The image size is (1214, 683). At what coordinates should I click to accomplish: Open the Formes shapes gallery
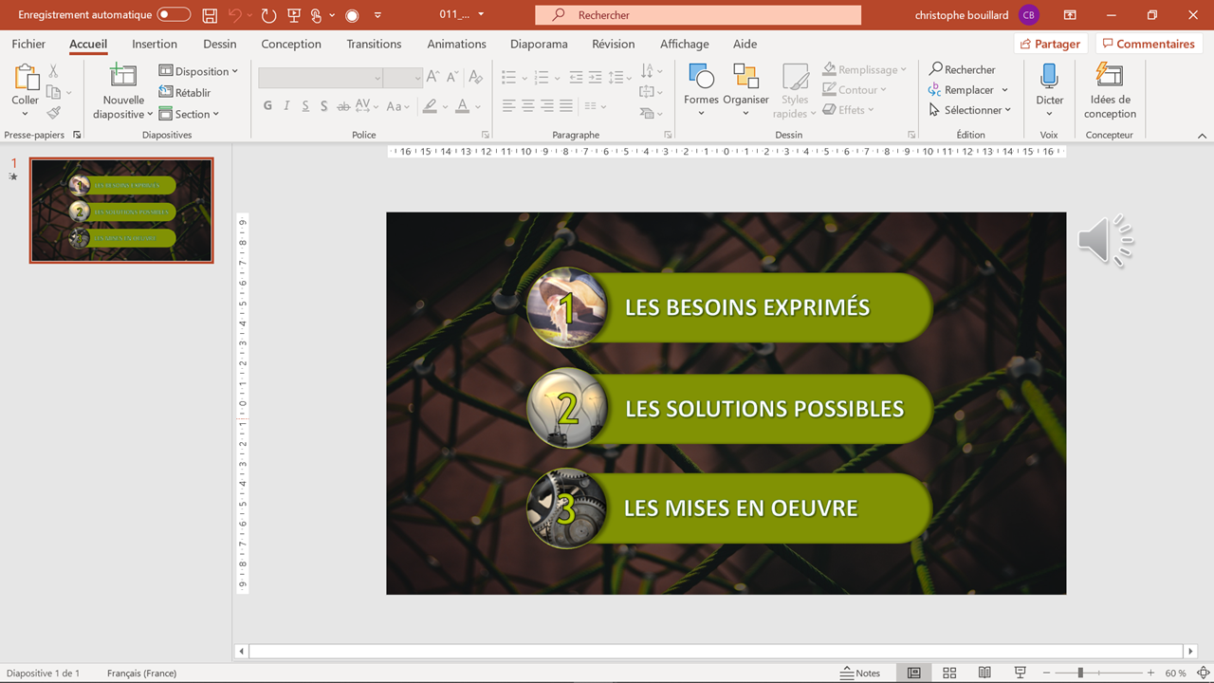click(701, 77)
